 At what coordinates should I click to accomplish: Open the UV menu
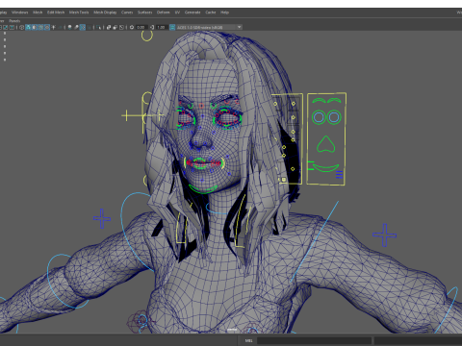[x=177, y=12]
